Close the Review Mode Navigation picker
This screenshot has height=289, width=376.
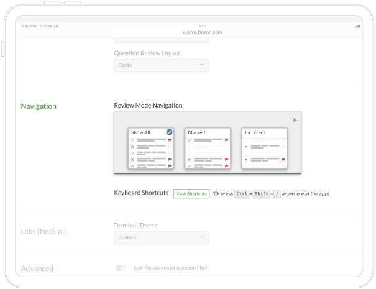[x=295, y=120]
